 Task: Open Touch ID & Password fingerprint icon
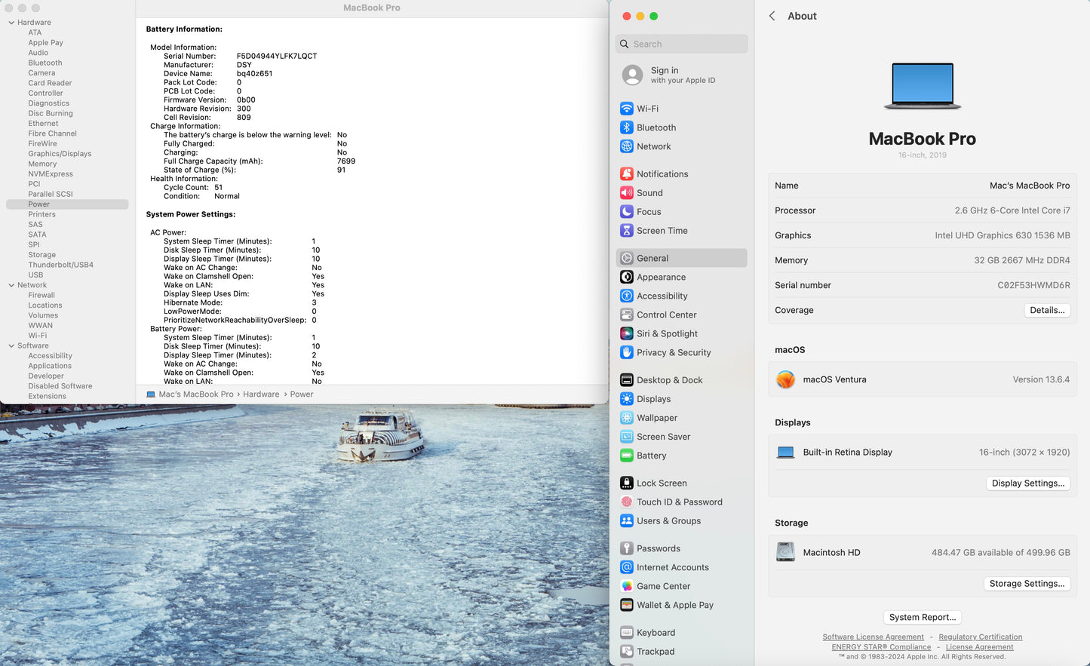point(626,502)
